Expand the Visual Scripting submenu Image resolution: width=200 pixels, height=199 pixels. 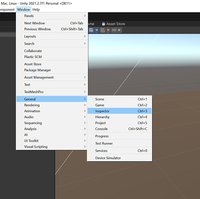[x=52, y=147]
